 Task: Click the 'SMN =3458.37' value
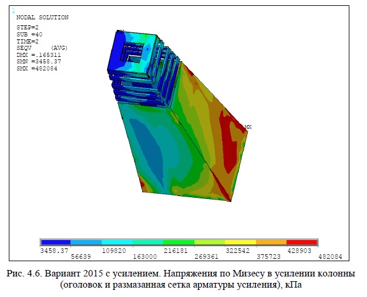click(x=39, y=62)
